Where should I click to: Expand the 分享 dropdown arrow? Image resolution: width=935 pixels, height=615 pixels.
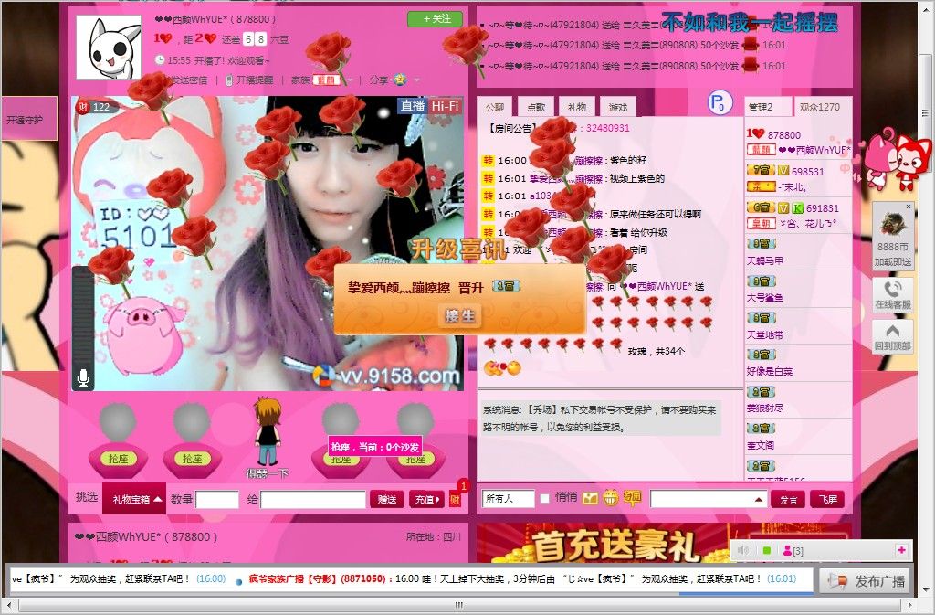point(416,80)
